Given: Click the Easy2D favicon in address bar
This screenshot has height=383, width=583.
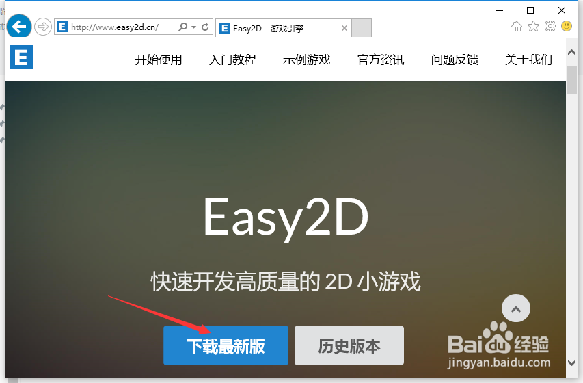Looking at the screenshot, I should click(x=62, y=27).
